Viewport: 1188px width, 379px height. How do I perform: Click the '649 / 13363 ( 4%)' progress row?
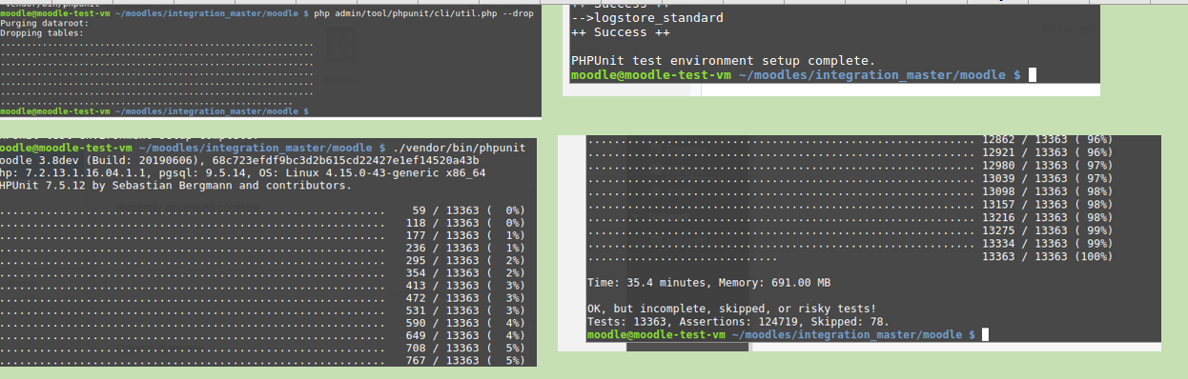[x=262, y=335]
